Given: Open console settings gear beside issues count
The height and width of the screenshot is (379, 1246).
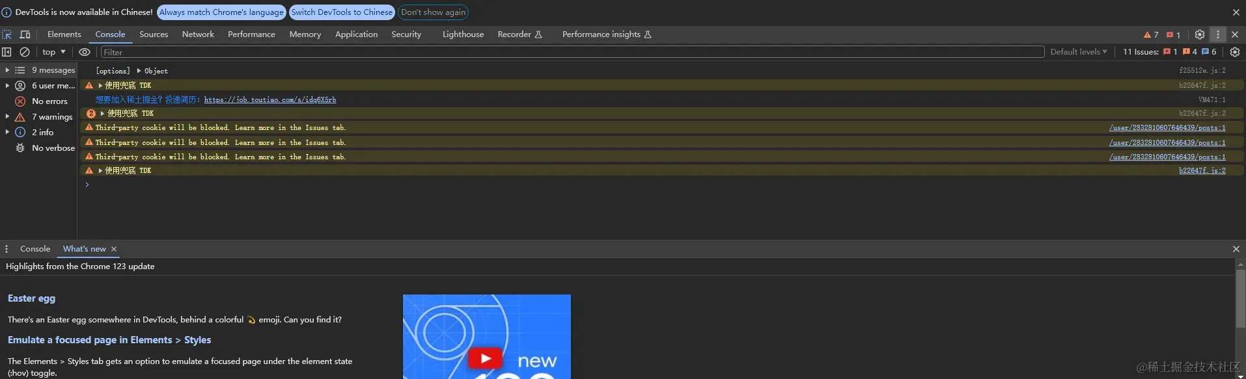Looking at the screenshot, I should (1235, 52).
